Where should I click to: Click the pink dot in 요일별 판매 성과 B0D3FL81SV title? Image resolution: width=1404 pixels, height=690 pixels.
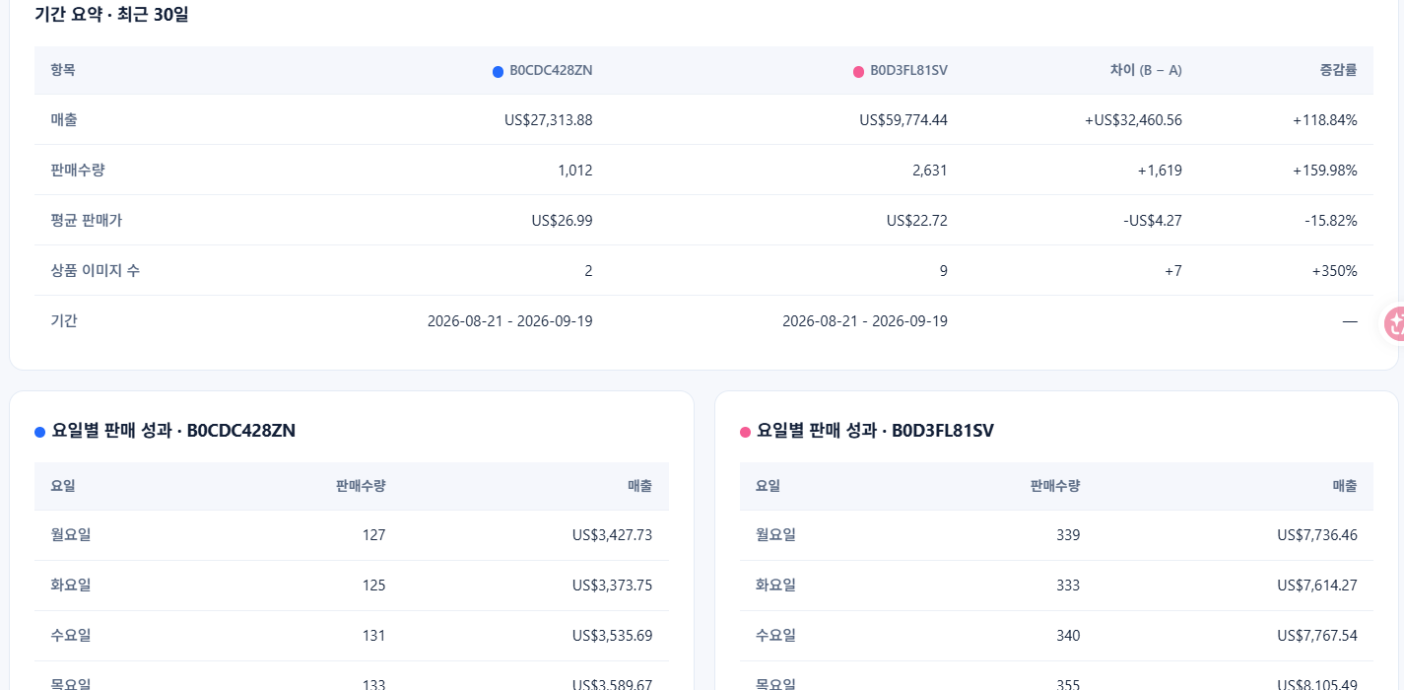click(745, 432)
